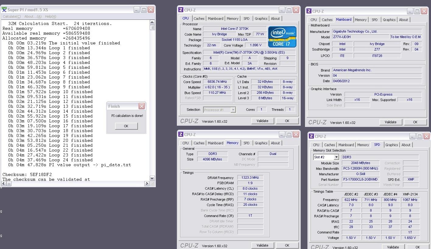This screenshot has height=249, width=431.
Task: Click the Multiplier value x 62.0
Action: tap(217, 87)
